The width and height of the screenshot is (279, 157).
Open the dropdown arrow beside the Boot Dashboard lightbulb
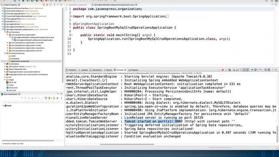(x=51, y=98)
